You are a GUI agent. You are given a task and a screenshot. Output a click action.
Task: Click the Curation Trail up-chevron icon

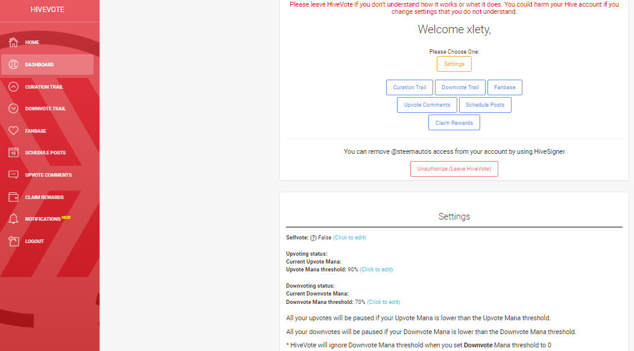(13, 86)
